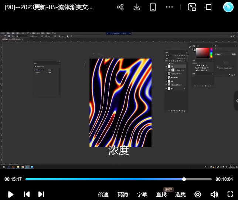
Task: Enable picture-in-picture mini window mode
Action: point(192,7)
